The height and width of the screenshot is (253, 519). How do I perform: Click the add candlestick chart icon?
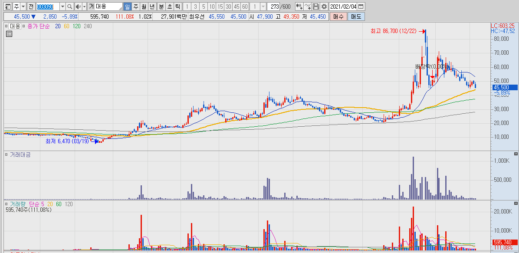[299, 6]
